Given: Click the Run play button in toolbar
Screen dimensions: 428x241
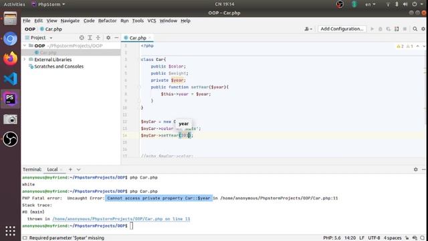Looking at the screenshot, I should (x=372, y=29).
